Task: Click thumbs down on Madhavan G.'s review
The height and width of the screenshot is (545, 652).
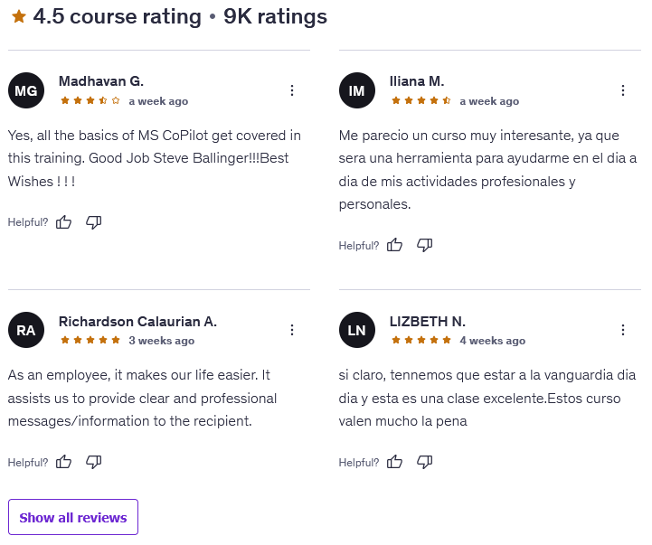Action: [x=93, y=222]
